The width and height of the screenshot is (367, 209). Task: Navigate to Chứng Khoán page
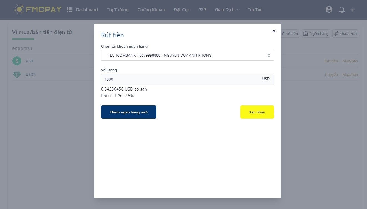[x=151, y=10]
